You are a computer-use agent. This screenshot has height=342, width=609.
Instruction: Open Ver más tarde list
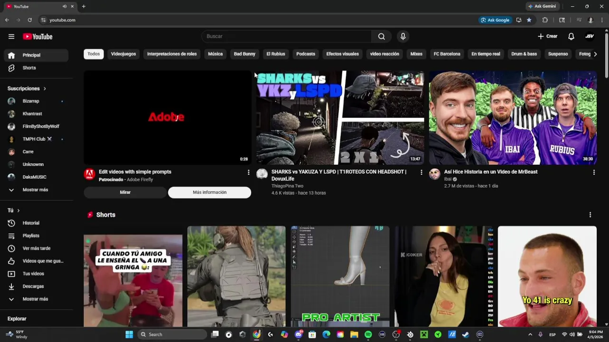[36, 248]
